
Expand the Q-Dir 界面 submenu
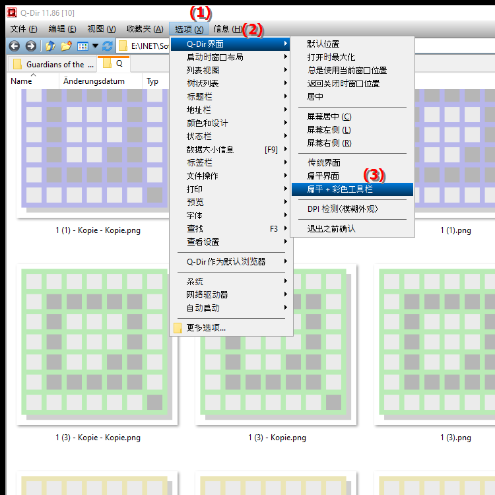pos(230,44)
